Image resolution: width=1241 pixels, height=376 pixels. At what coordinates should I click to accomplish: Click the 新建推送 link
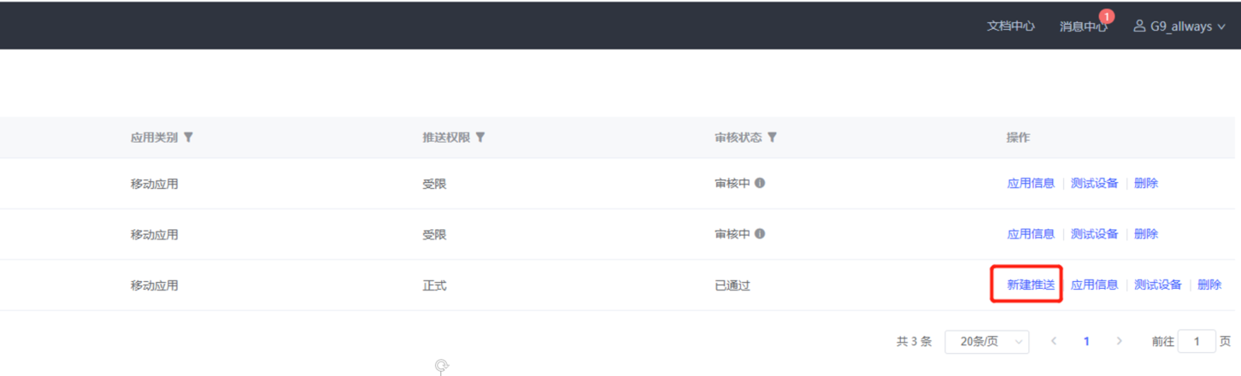tap(1031, 285)
